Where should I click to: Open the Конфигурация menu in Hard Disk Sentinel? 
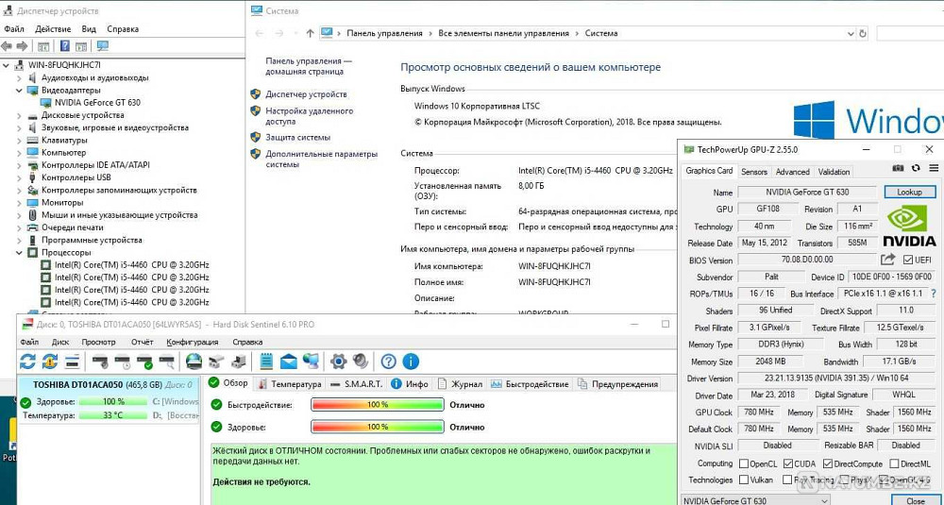coord(192,342)
